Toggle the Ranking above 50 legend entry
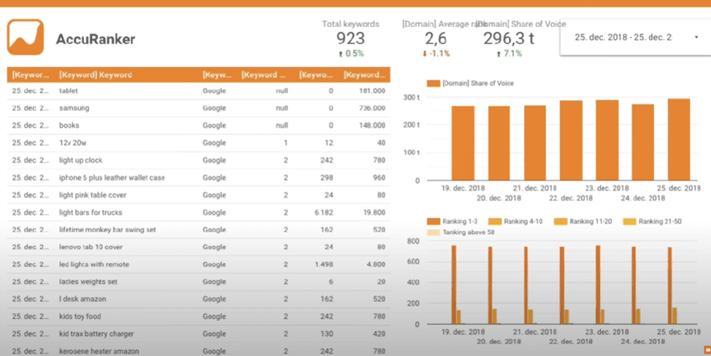Screen dimensions: 711x356 click(461, 232)
